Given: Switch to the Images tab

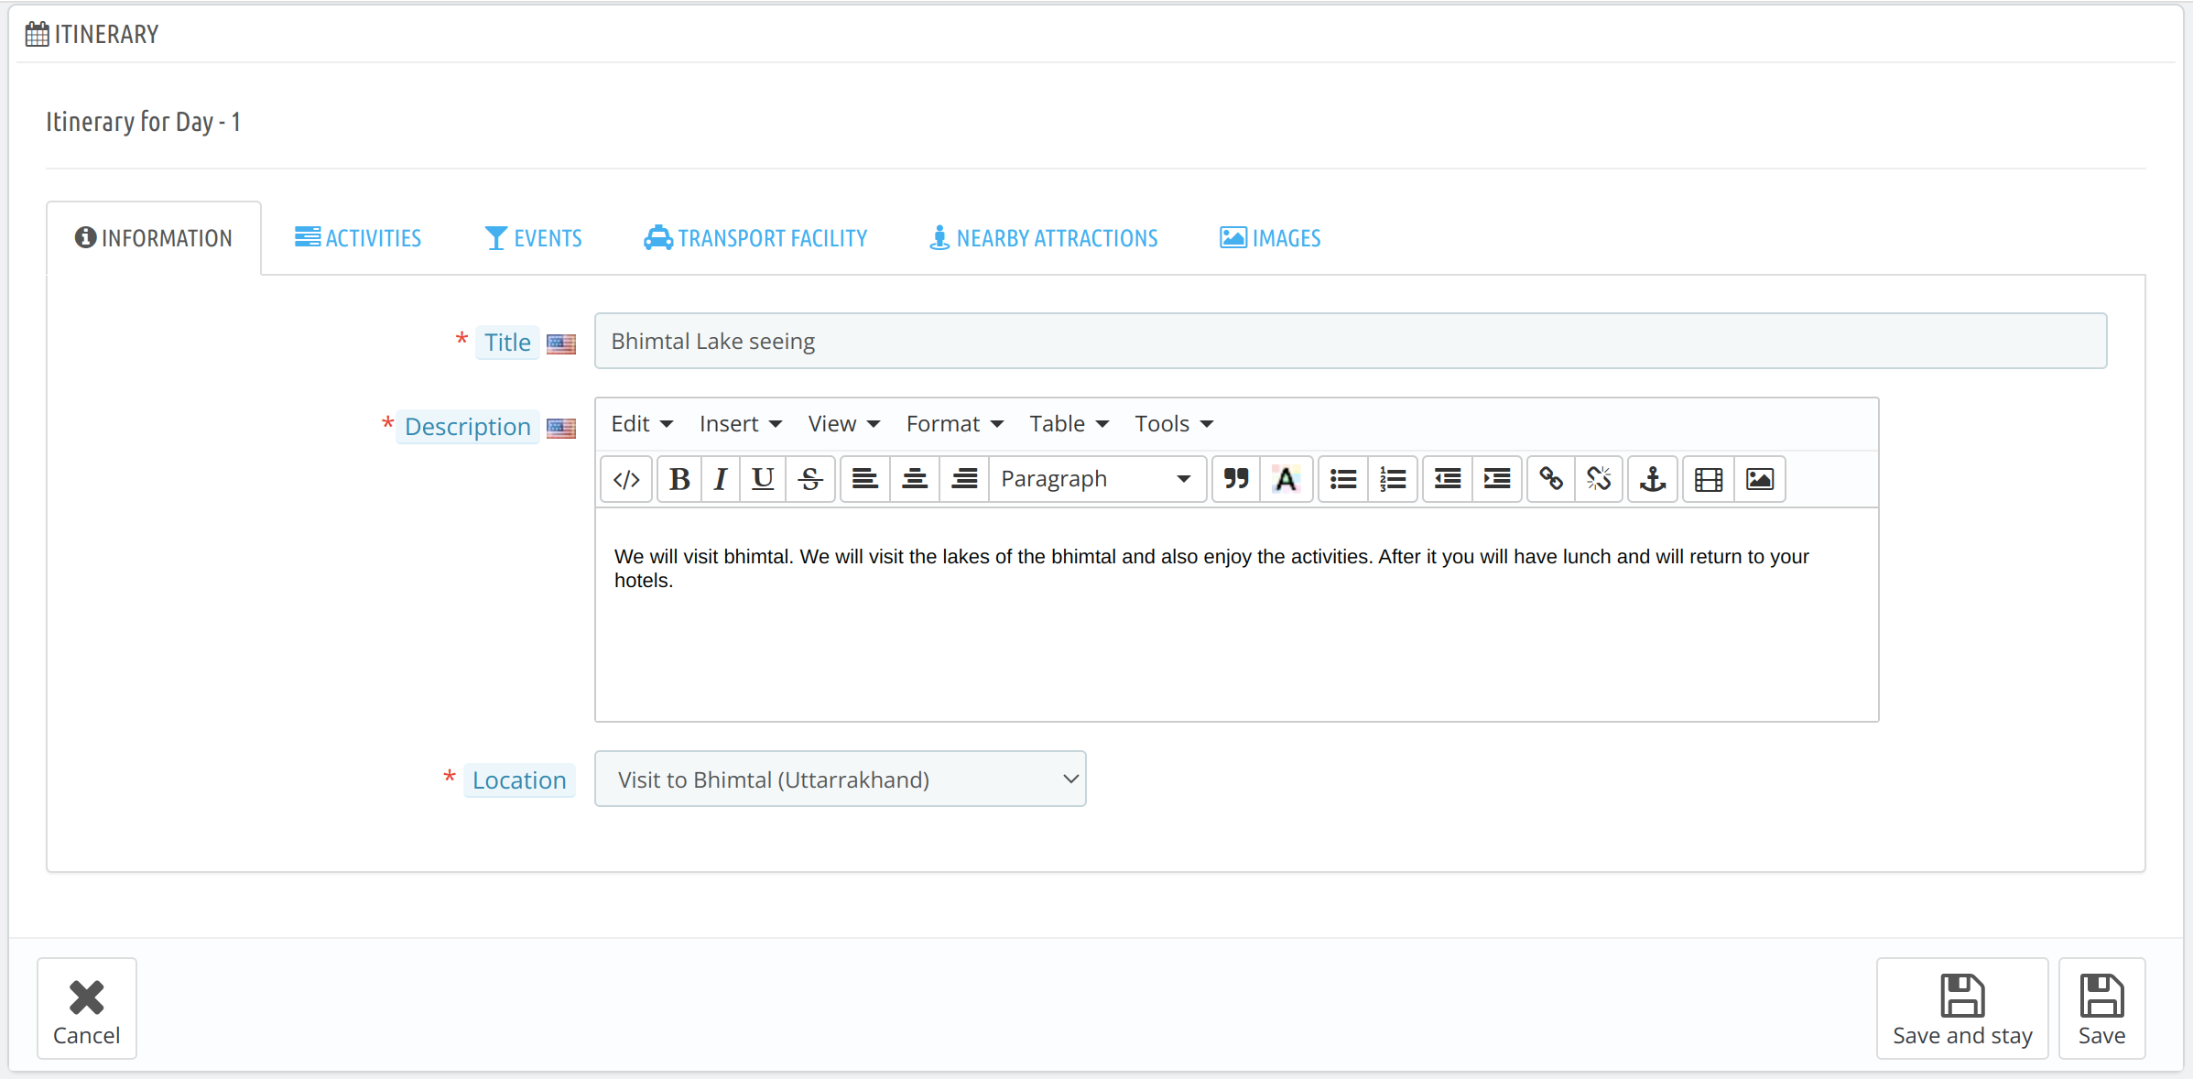Looking at the screenshot, I should tap(1270, 238).
